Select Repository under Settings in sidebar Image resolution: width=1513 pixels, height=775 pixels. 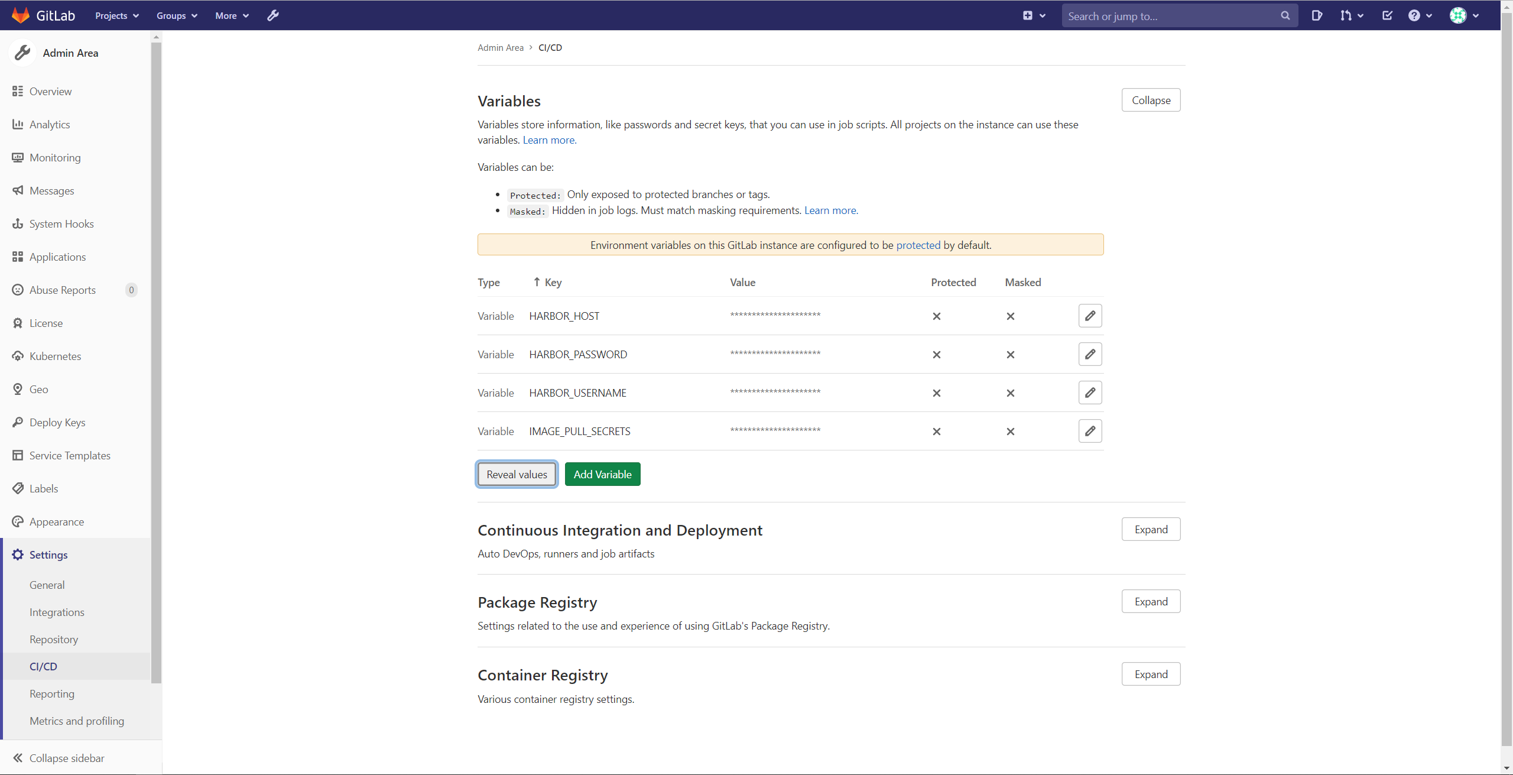(54, 639)
